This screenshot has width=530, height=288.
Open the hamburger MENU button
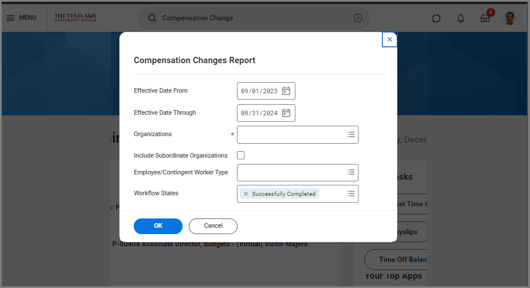coord(21,17)
